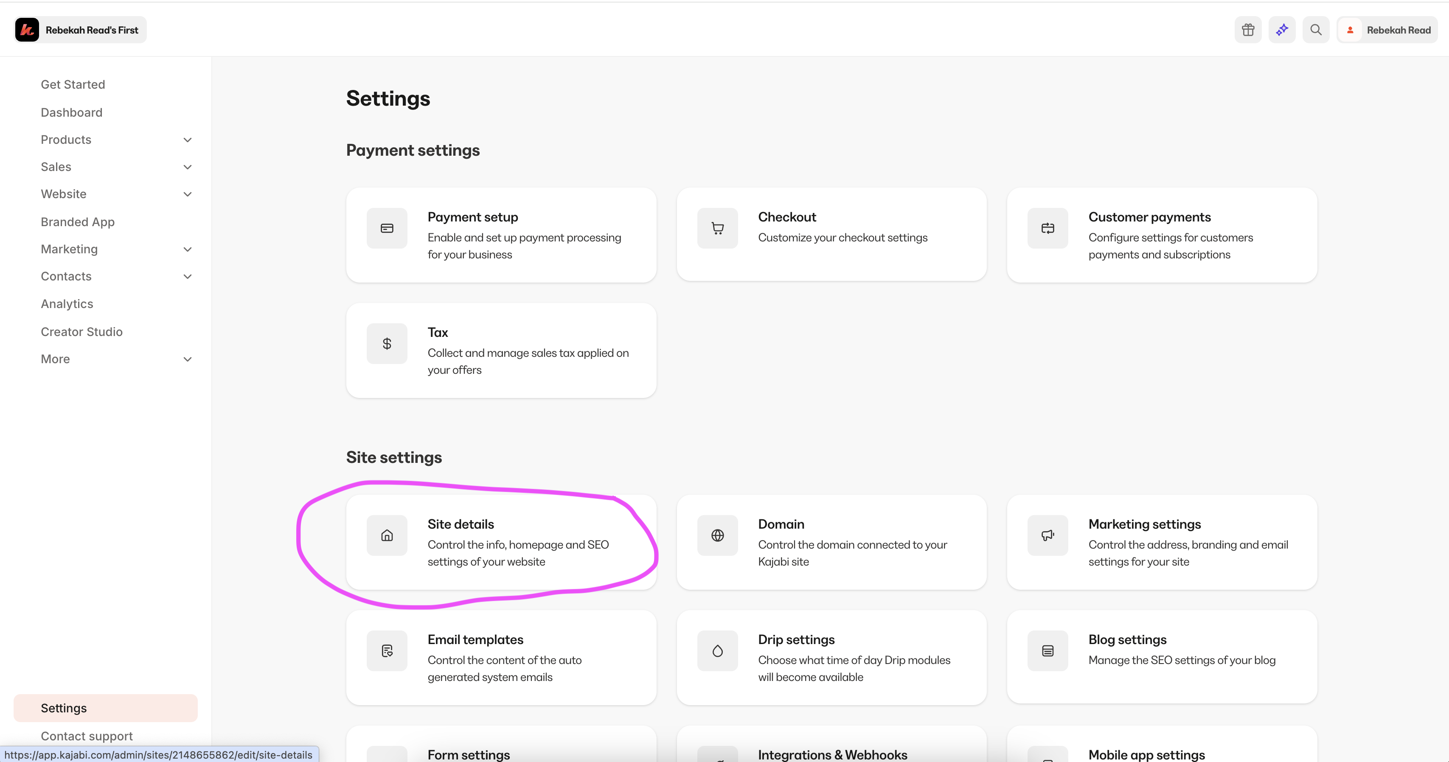
Task: Click the 'Payment settings' section heading
Action: tap(413, 151)
